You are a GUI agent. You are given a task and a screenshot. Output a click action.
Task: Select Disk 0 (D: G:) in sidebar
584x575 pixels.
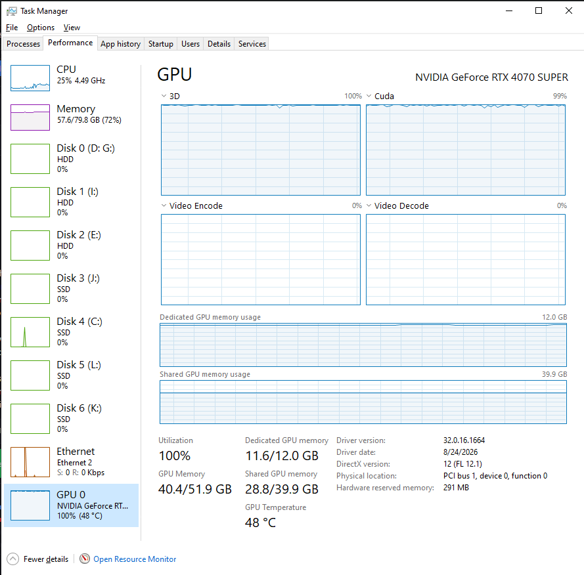[x=71, y=159]
